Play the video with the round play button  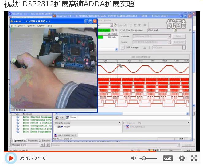(11, 158)
